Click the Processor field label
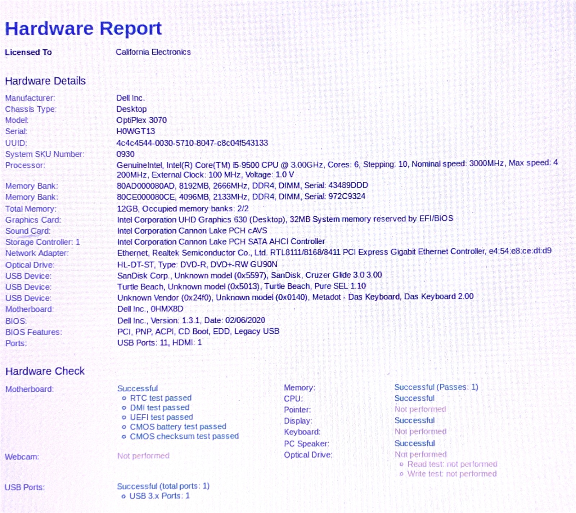Viewport: 576px width, 513px height. pyautogui.click(x=25, y=165)
